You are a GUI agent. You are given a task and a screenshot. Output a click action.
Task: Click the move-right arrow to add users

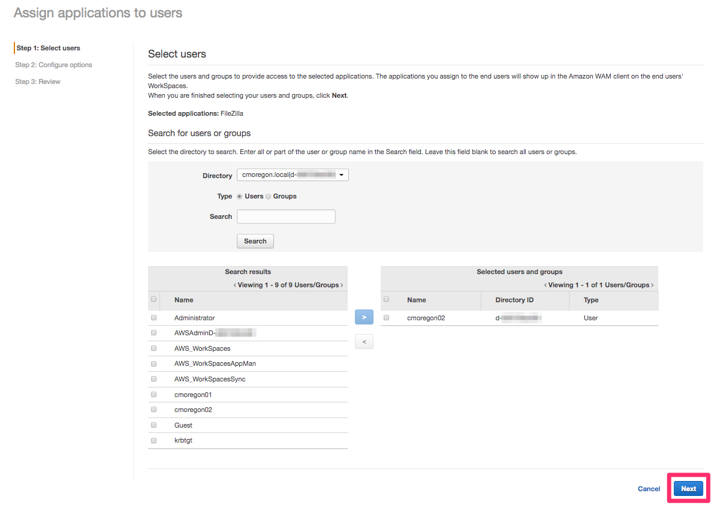coord(364,317)
